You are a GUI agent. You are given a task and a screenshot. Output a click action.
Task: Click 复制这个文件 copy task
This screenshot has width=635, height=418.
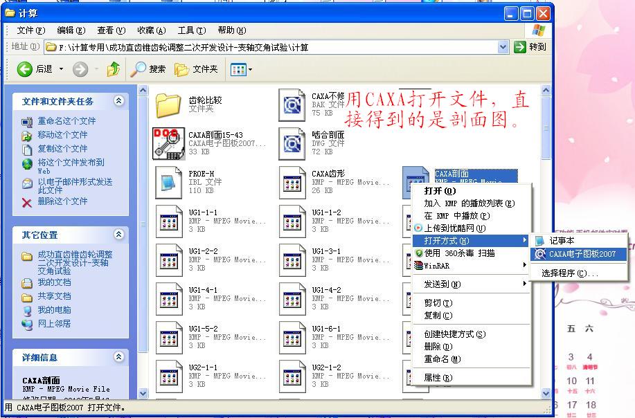tap(63, 149)
